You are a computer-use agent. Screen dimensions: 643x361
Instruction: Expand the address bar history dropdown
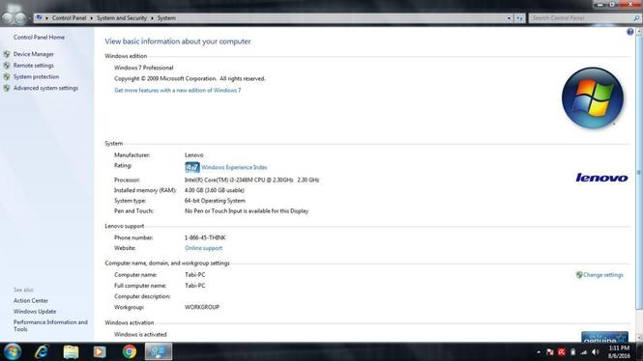509,18
